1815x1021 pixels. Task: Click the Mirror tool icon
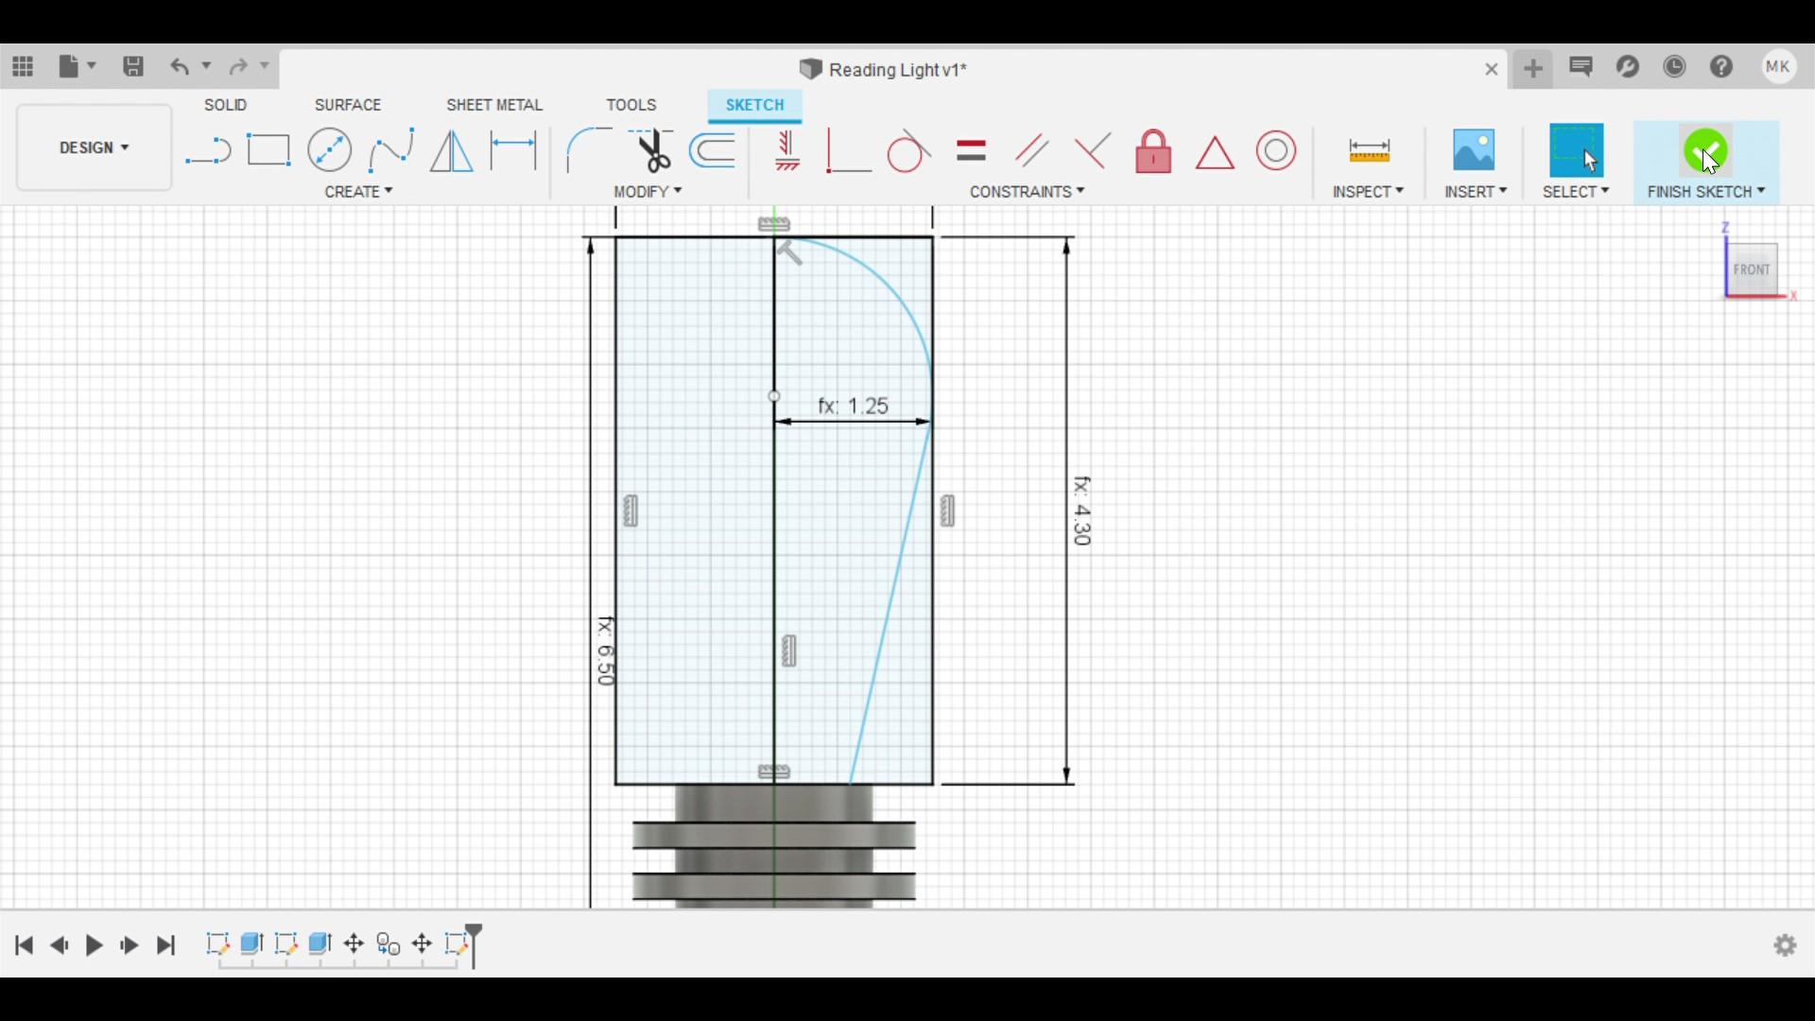point(452,151)
